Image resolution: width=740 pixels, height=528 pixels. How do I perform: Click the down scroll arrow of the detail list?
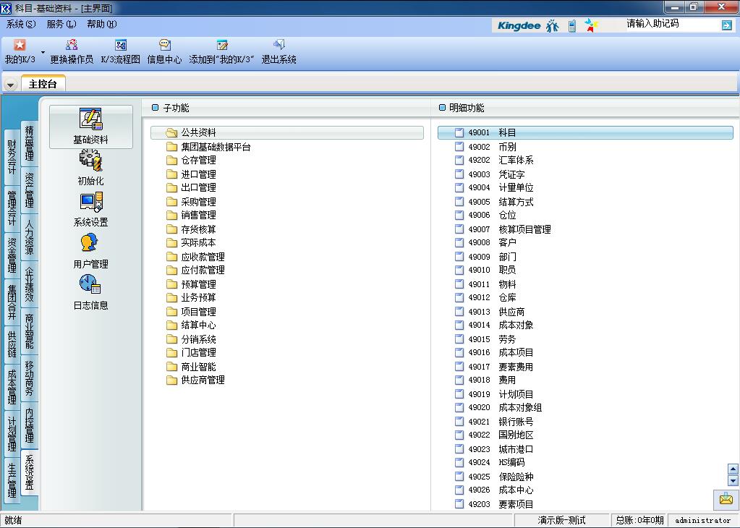[x=731, y=480]
